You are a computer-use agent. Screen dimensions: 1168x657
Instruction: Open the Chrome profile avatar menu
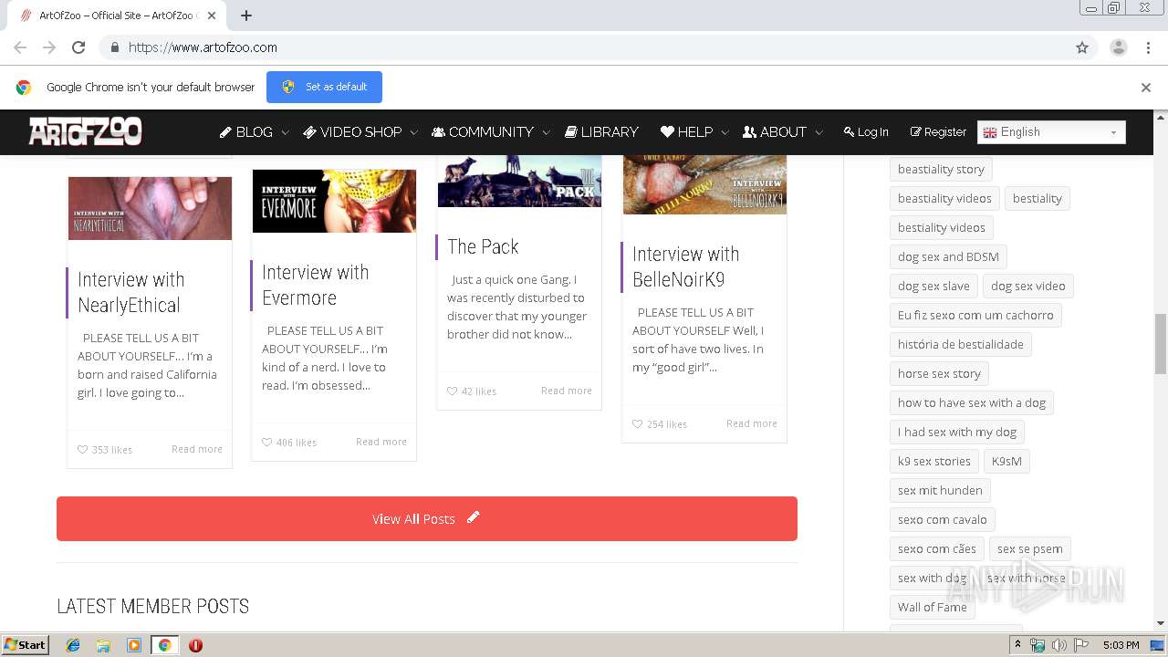click(x=1118, y=47)
